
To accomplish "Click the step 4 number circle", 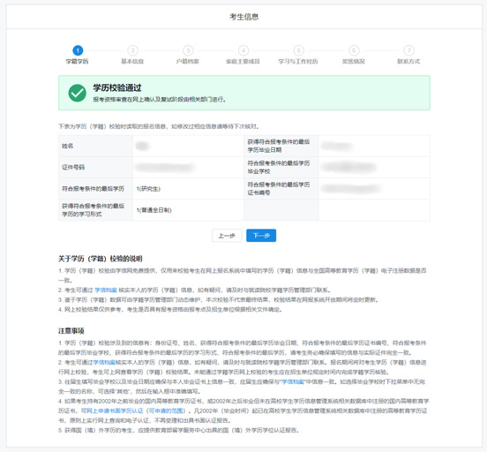I will pyautogui.click(x=243, y=50).
